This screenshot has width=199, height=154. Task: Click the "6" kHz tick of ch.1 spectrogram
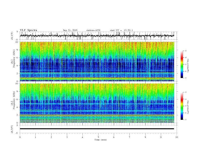coord(17,58)
